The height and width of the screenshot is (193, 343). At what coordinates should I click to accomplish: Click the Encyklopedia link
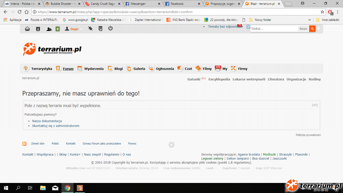click(x=219, y=79)
